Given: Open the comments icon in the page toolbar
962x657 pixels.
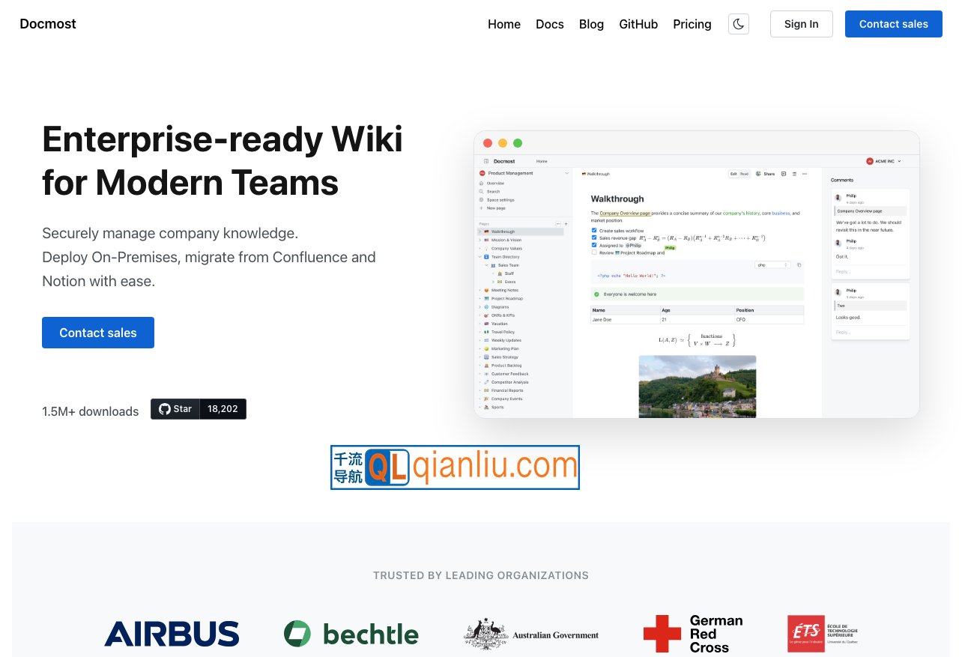Looking at the screenshot, I should click(784, 174).
